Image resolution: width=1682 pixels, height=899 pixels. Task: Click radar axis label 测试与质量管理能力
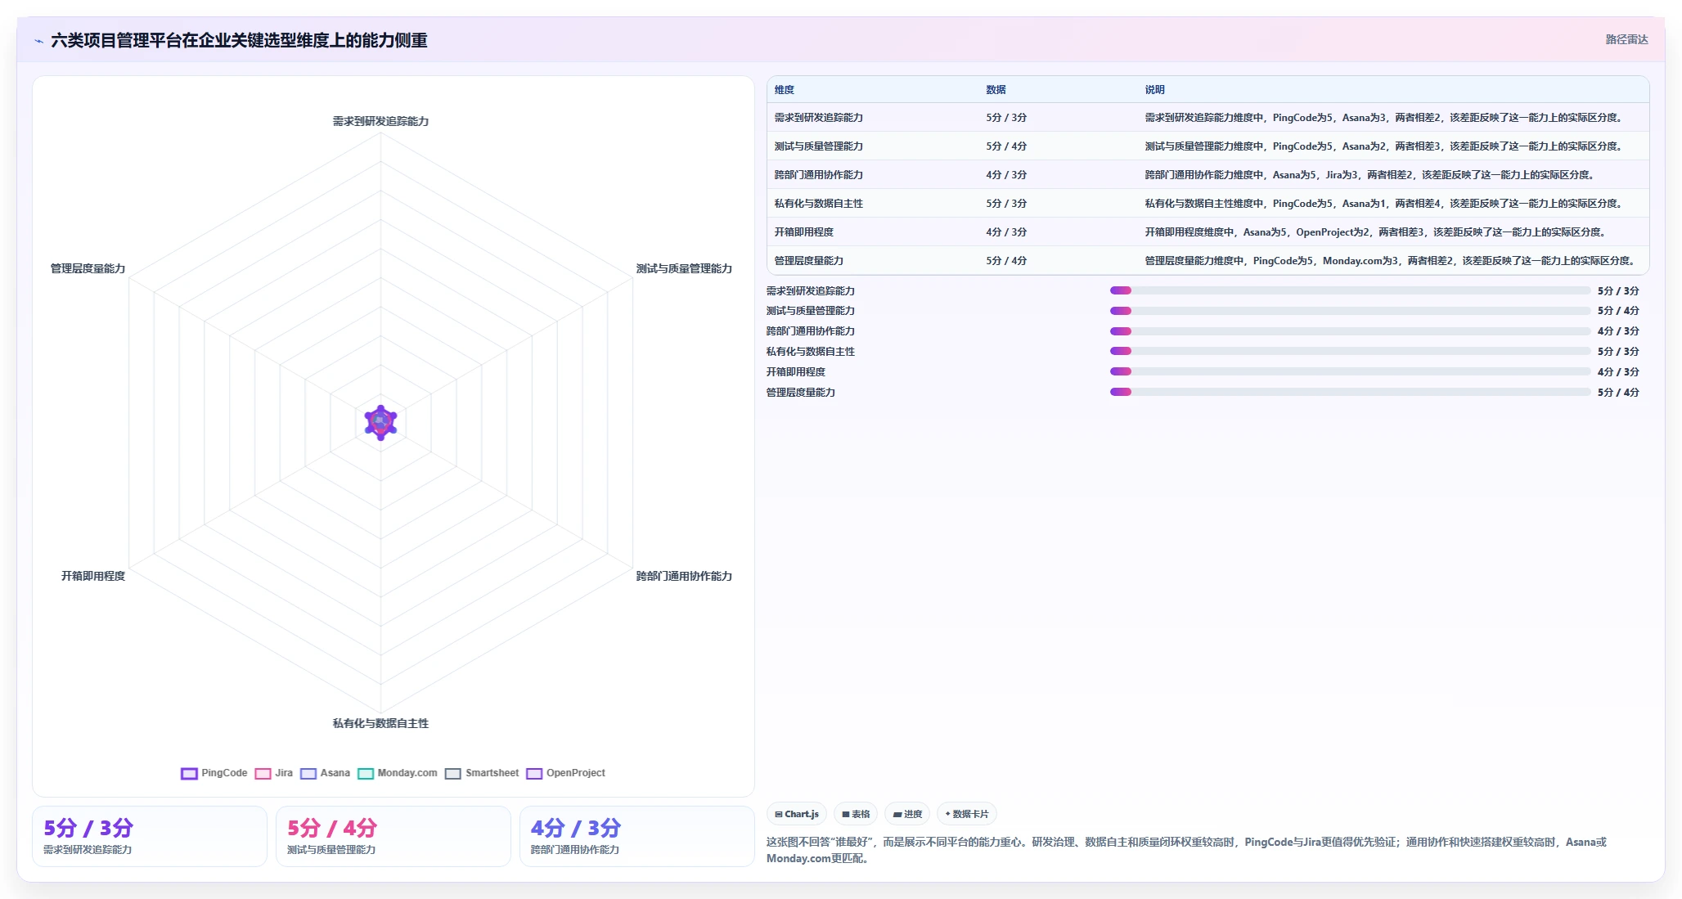point(684,268)
